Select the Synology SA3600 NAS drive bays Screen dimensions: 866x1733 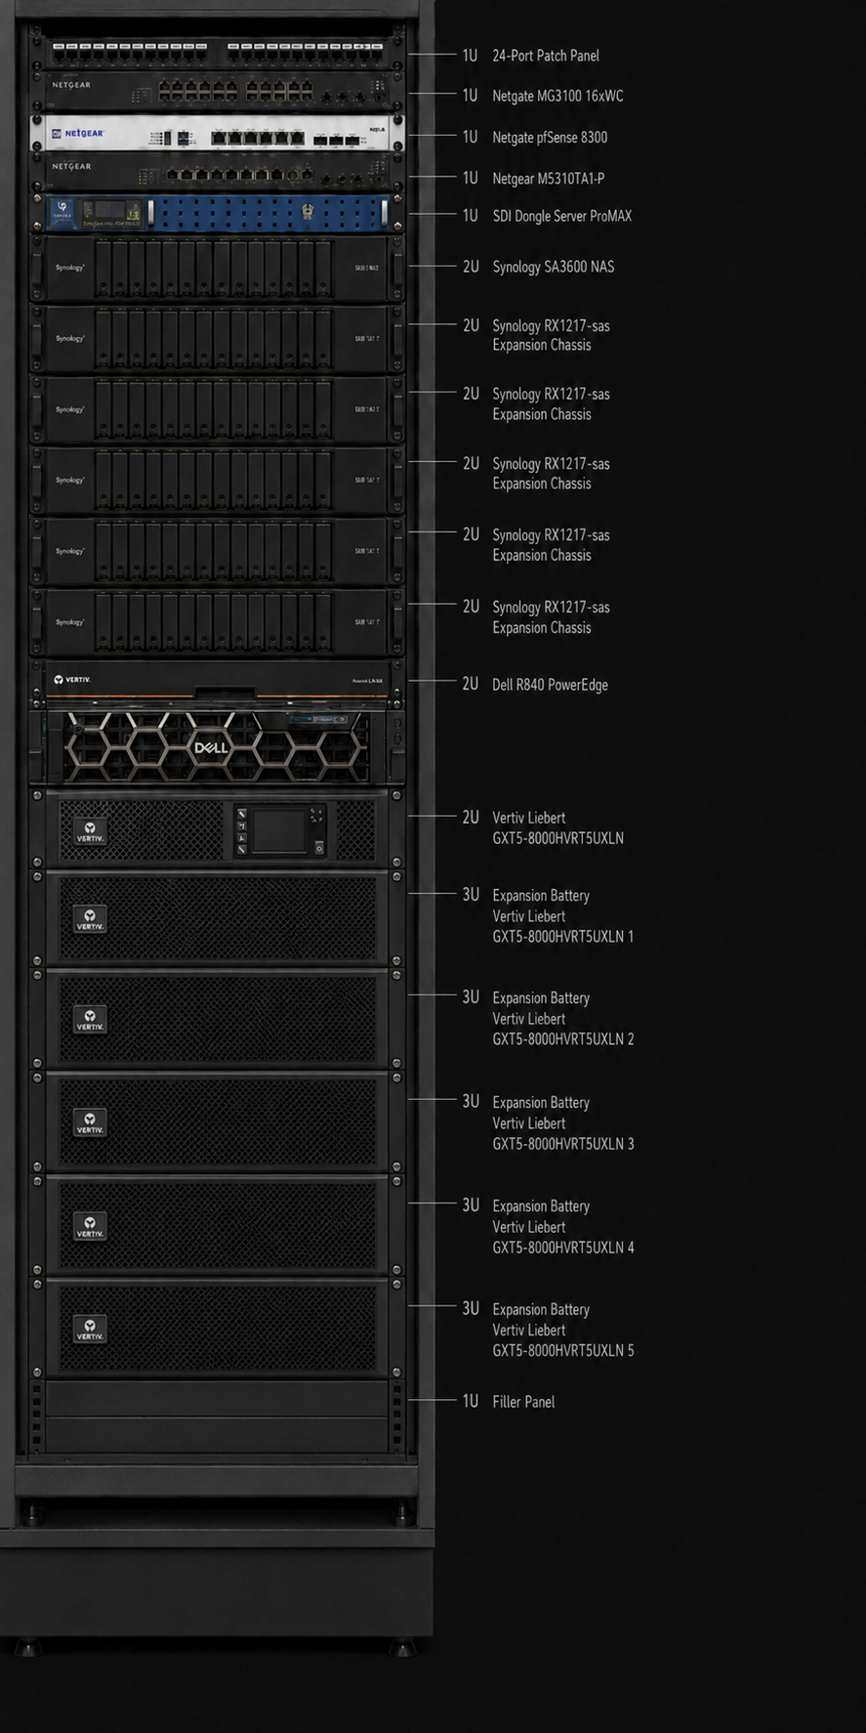click(x=213, y=268)
